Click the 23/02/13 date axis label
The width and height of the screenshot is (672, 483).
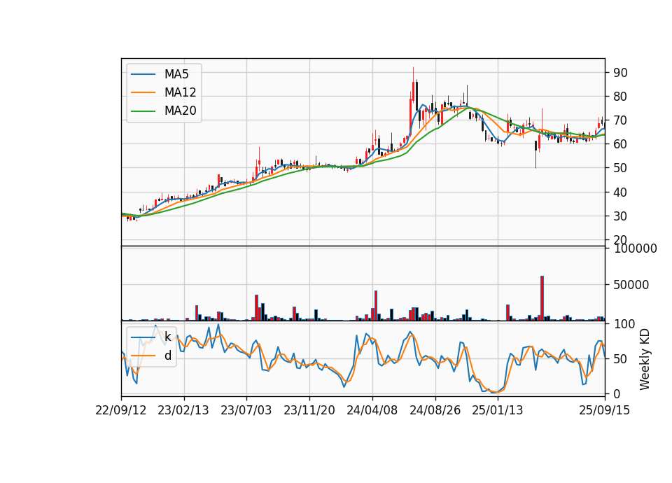183,410
